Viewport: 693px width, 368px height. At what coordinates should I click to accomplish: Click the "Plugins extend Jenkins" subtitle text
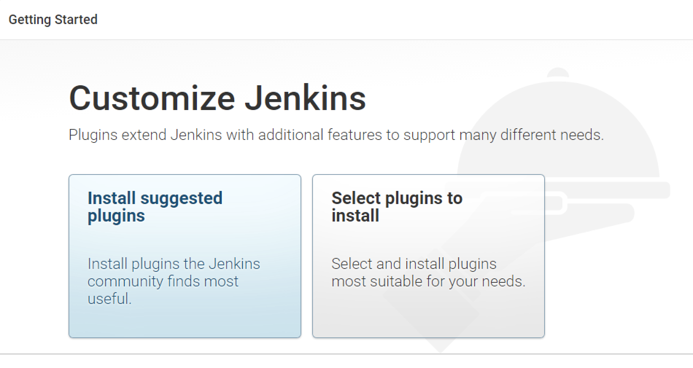[336, 135]
